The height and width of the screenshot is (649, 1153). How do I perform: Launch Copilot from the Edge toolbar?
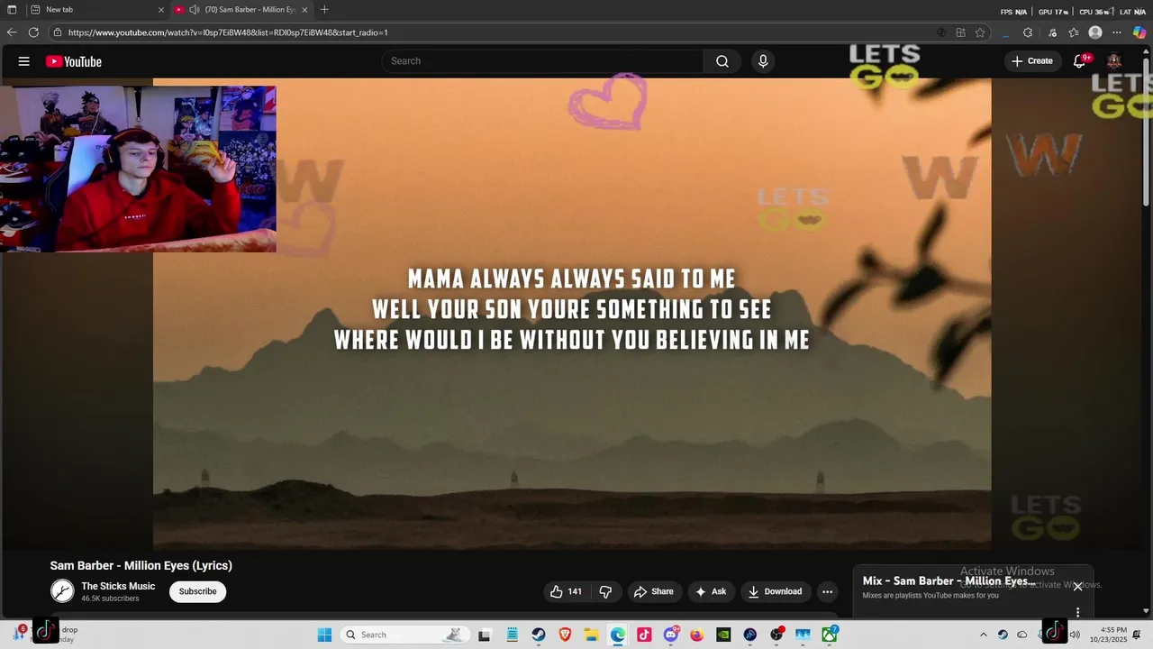pyautogui.click(x=1139, y=32)
